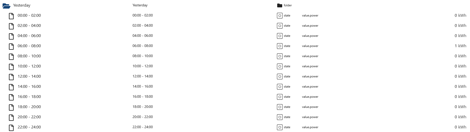Viewport: 470px width, 132px height.
Task: Click state icon in 18:00 - 20:00 row
Action: (x=280, y=107)
